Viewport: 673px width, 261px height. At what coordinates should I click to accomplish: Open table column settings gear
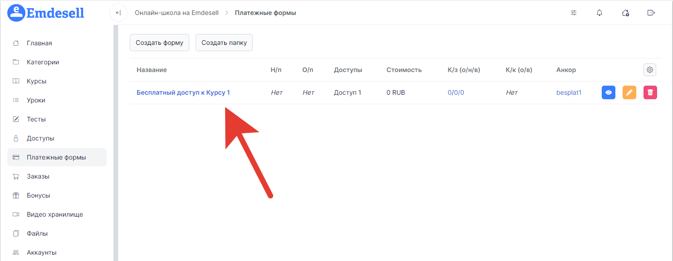(650, 70)
